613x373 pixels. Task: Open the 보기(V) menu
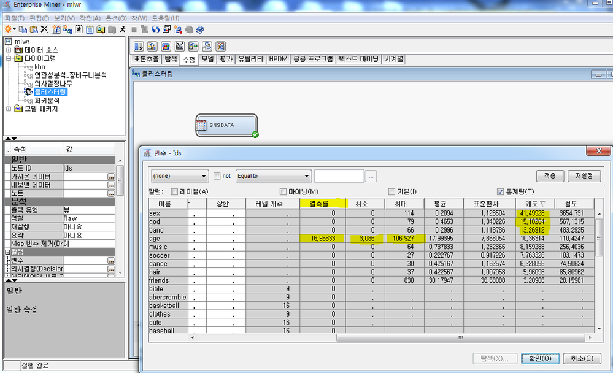pos(64,18)
